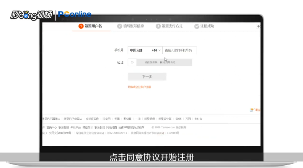Open the 中国大陆 +86 country code dropdown

click(145, 50)
